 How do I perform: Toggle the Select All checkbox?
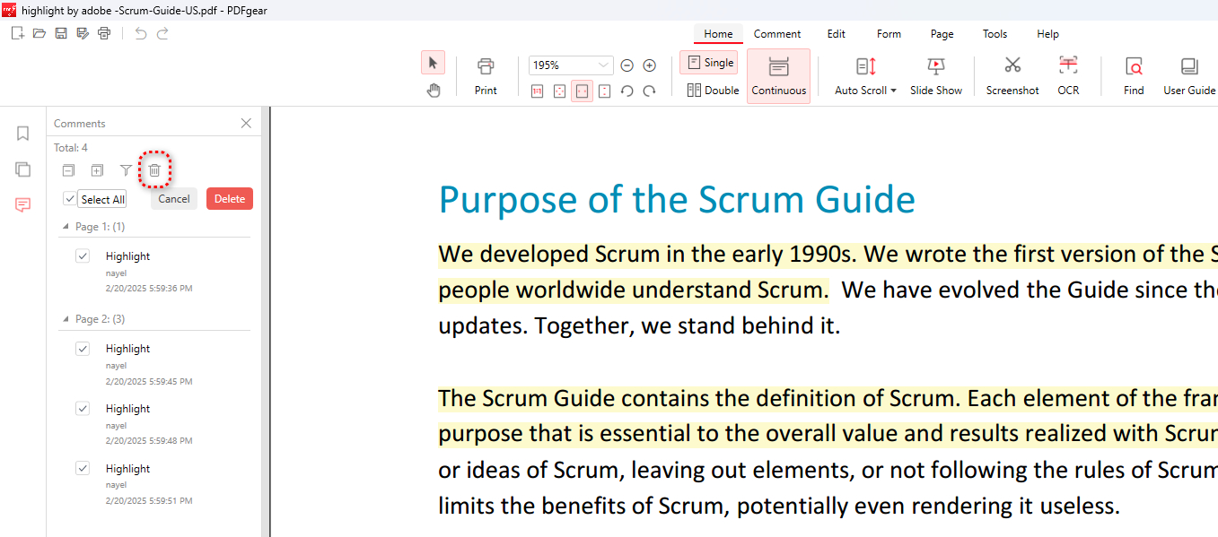click(70, 199)
